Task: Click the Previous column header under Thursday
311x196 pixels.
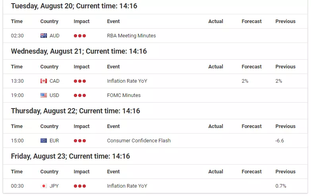Action: (286, 126)
